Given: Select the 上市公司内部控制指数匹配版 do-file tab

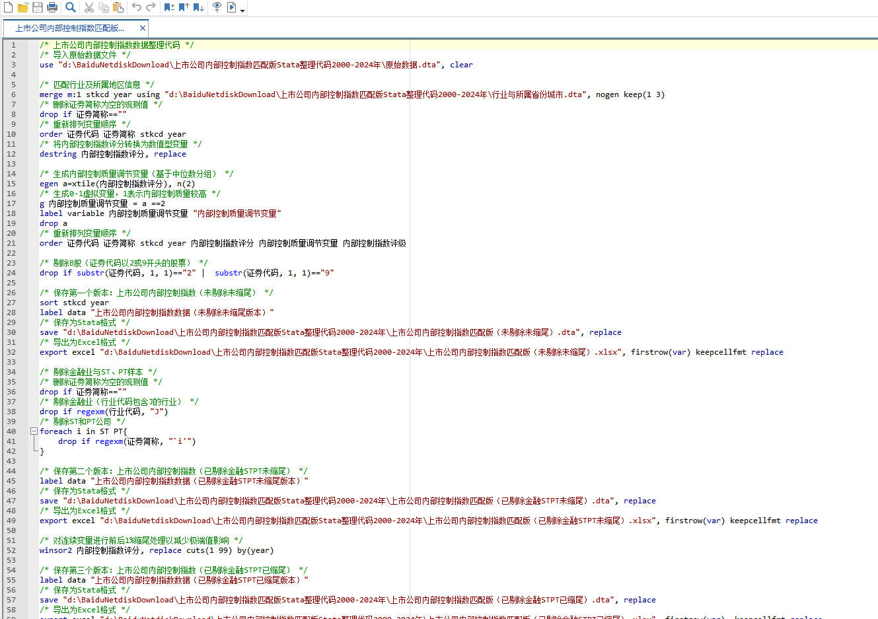Looking at the screenshot, I should point(69,28).
